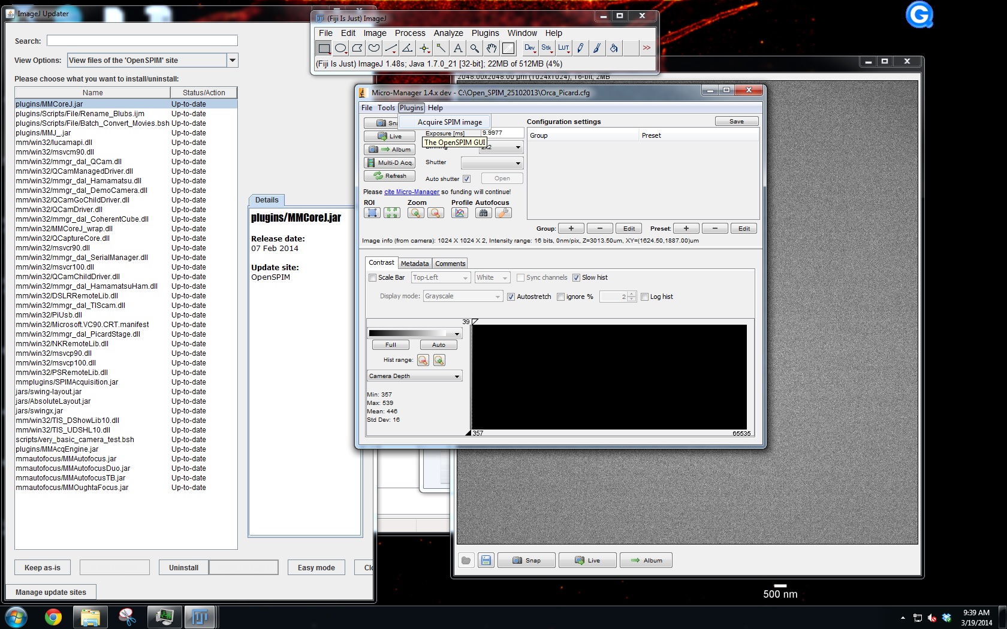
Task: Click the Multi-D Acq. button
Action: tap(390, 163)
